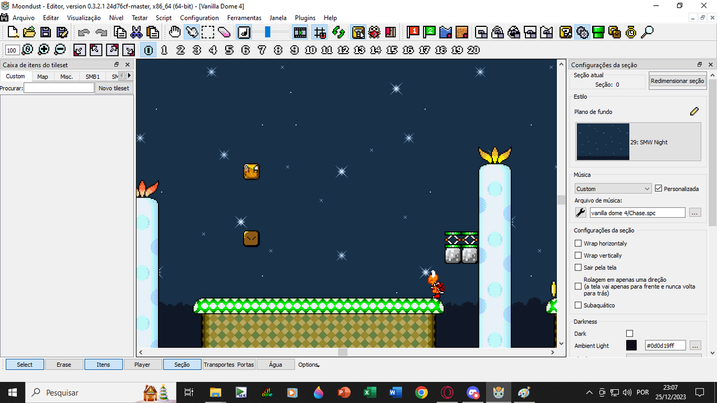Click the Procurar search field
This screenshot has height=403, width=717.
[x=59, y=88]
